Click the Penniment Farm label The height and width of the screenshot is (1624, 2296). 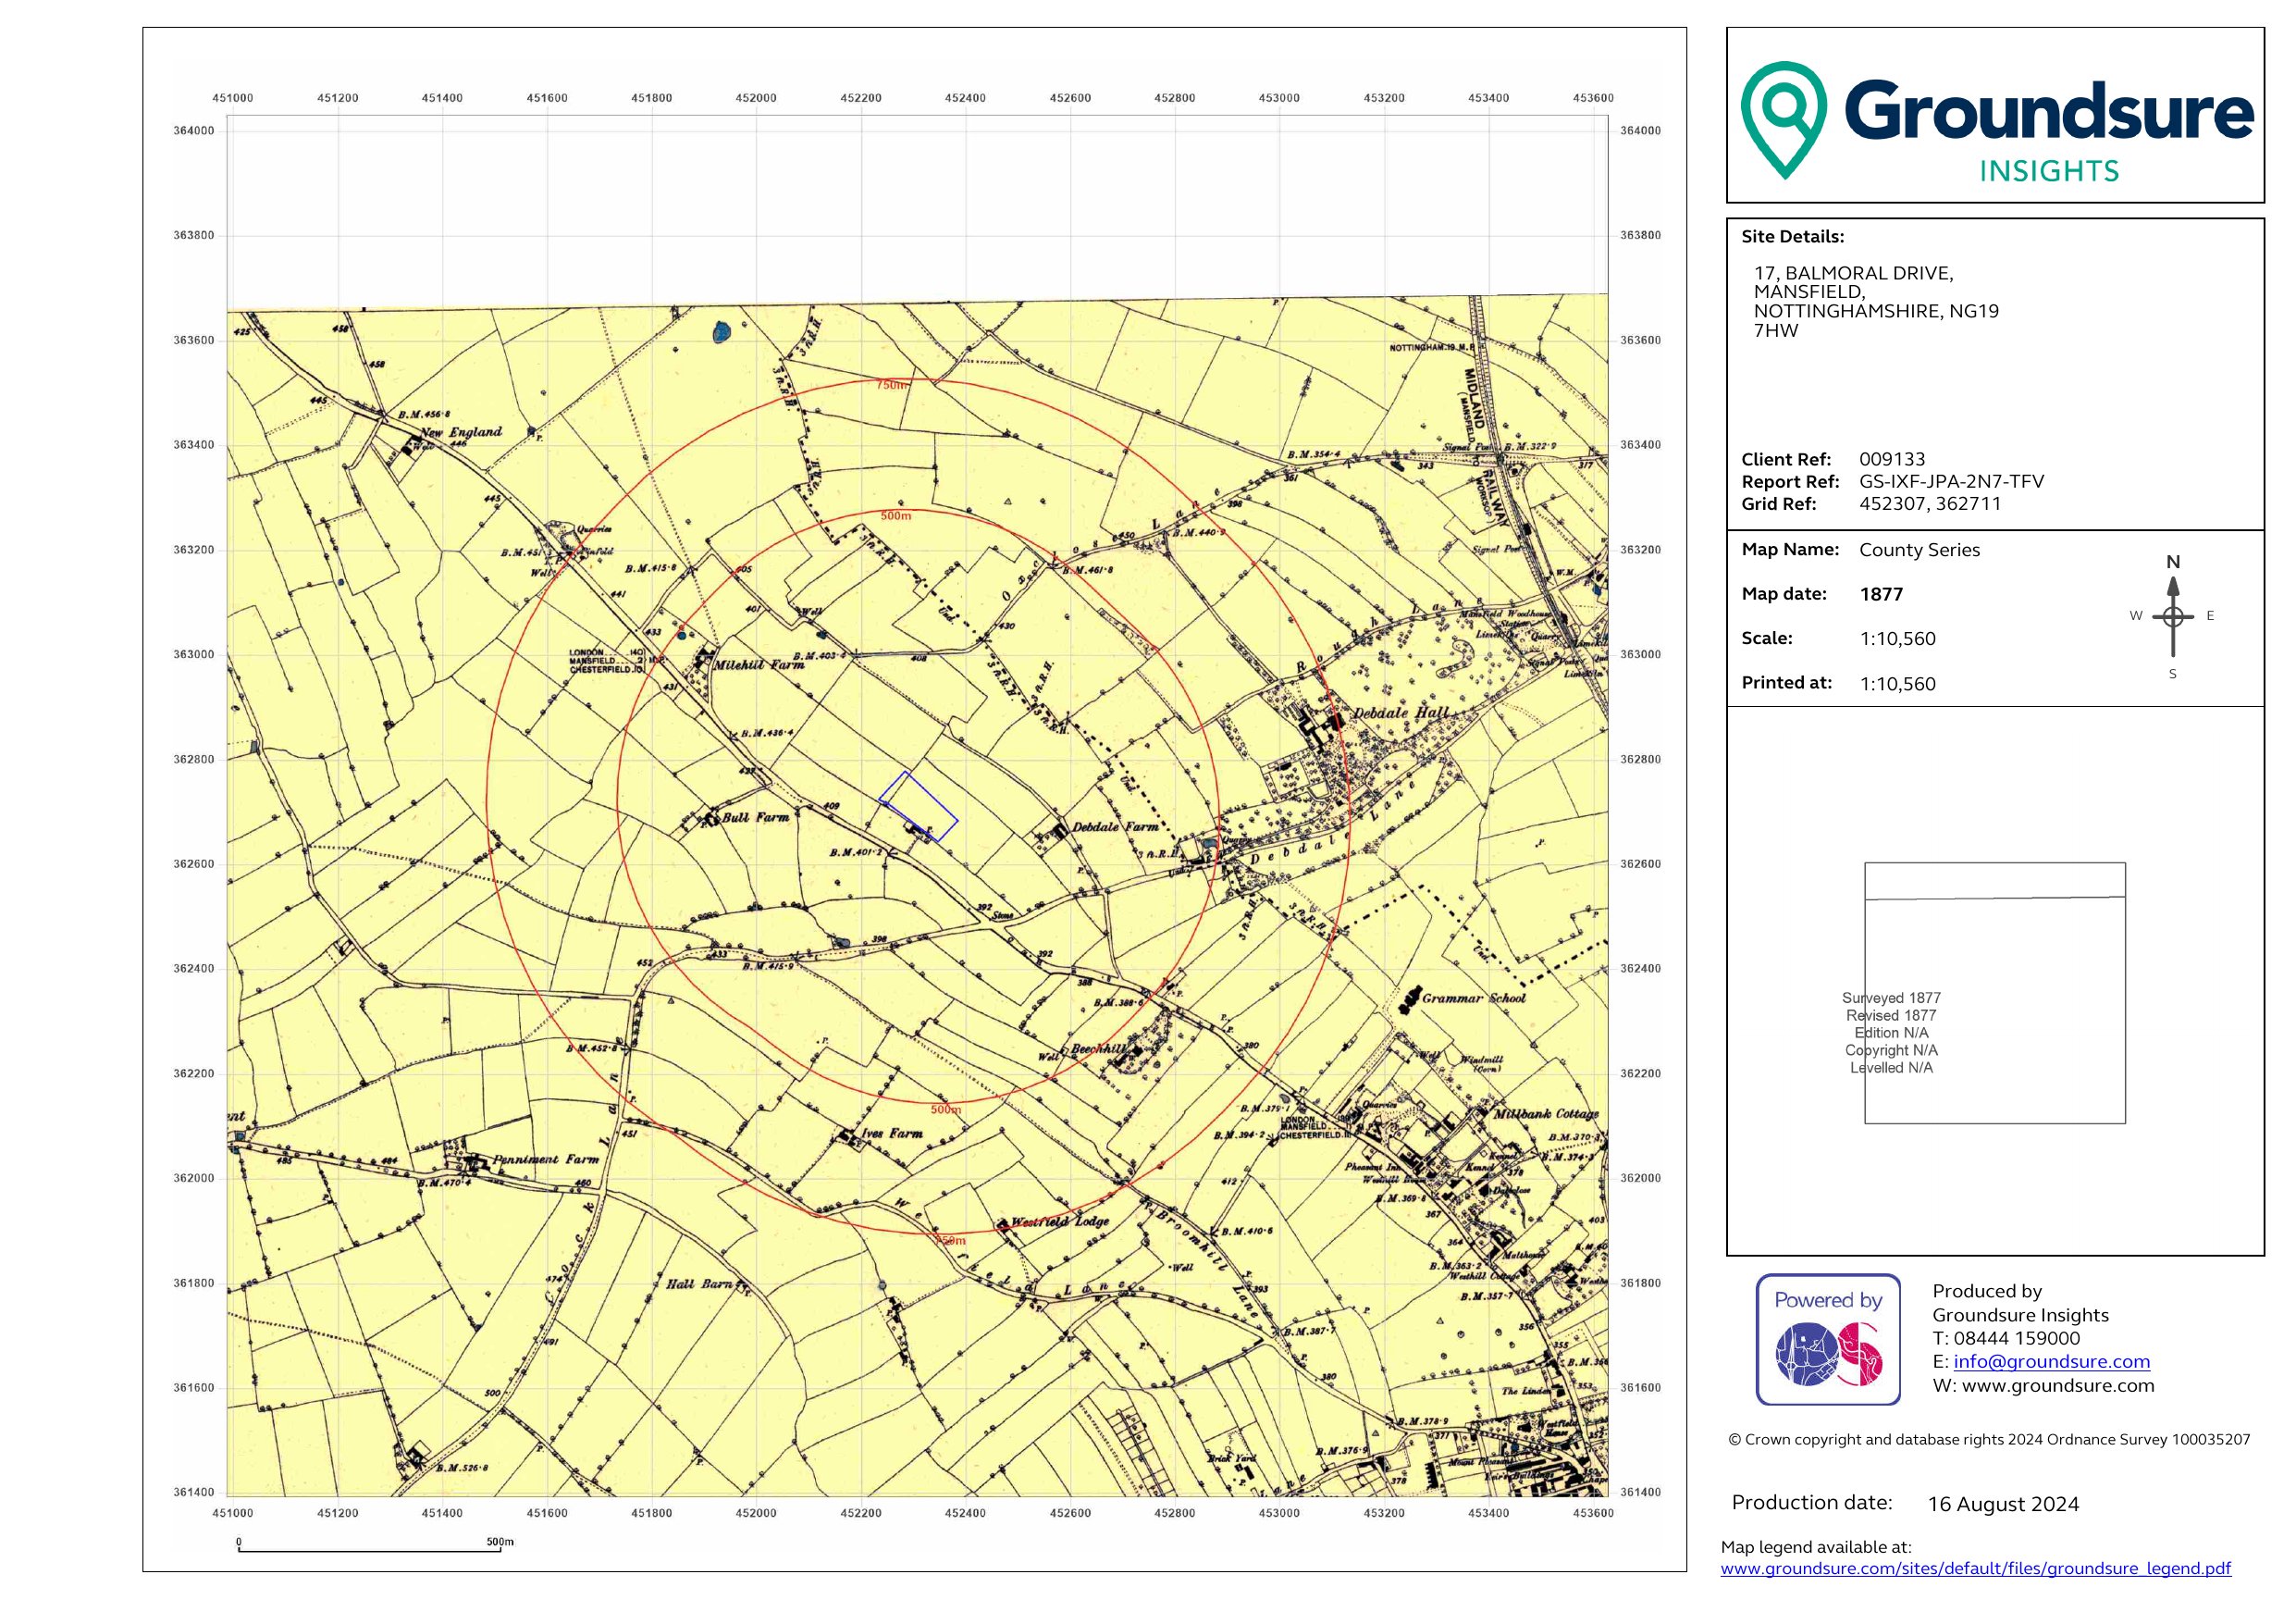tap(545, 1159)
